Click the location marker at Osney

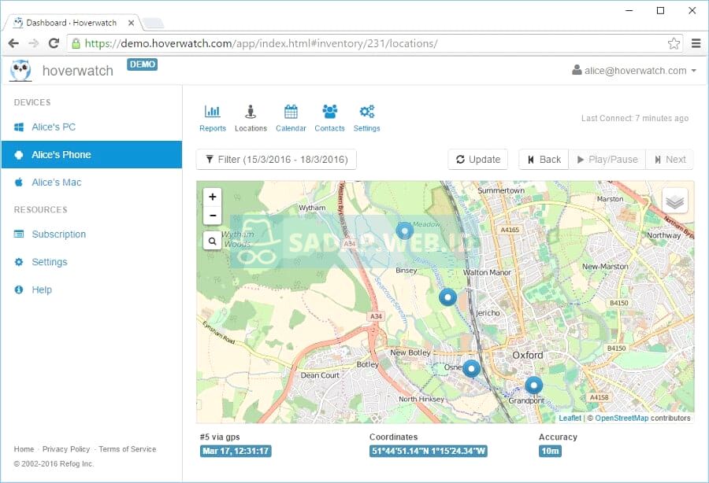(472, 369)
